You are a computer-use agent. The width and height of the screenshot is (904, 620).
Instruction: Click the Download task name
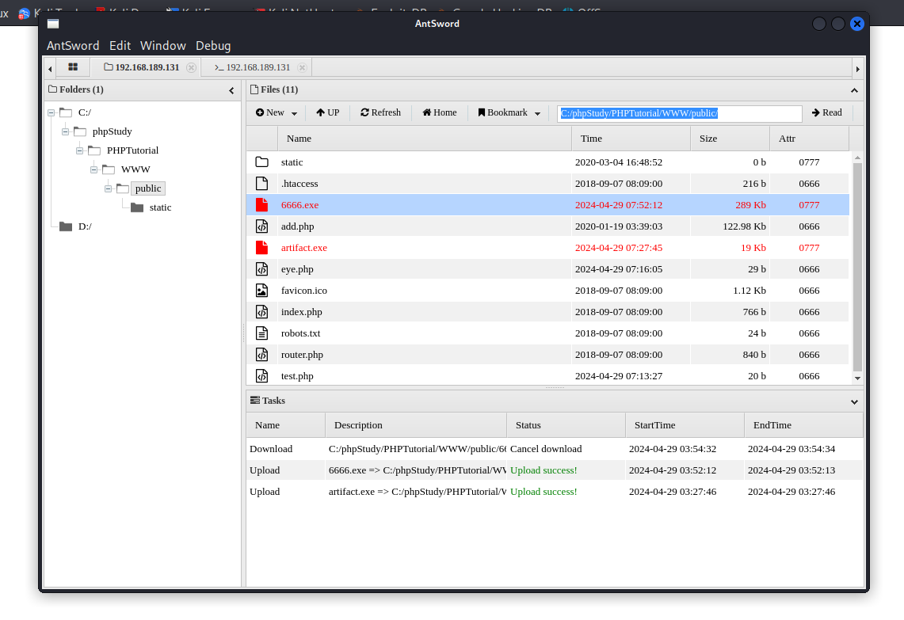[271, 449]
